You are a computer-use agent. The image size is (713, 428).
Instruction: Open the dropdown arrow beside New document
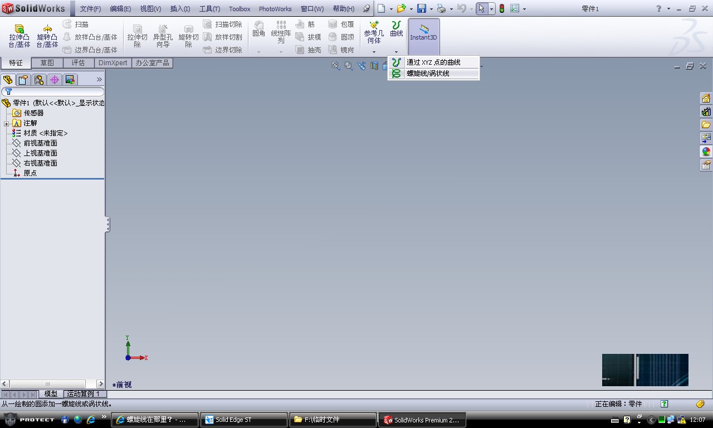click(x=391, y=9)
